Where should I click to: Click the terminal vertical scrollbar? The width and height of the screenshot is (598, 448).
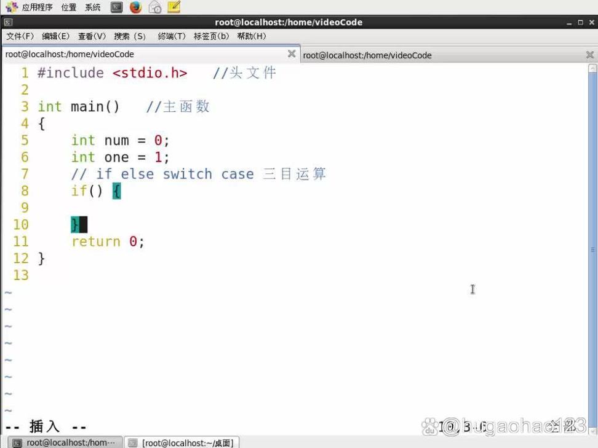(x=592, y=249)
